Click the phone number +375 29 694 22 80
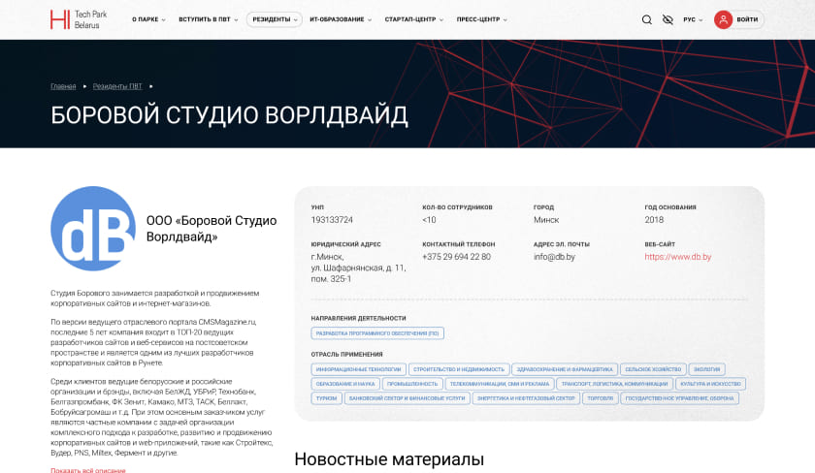The image size is (815, 473). 456,257
